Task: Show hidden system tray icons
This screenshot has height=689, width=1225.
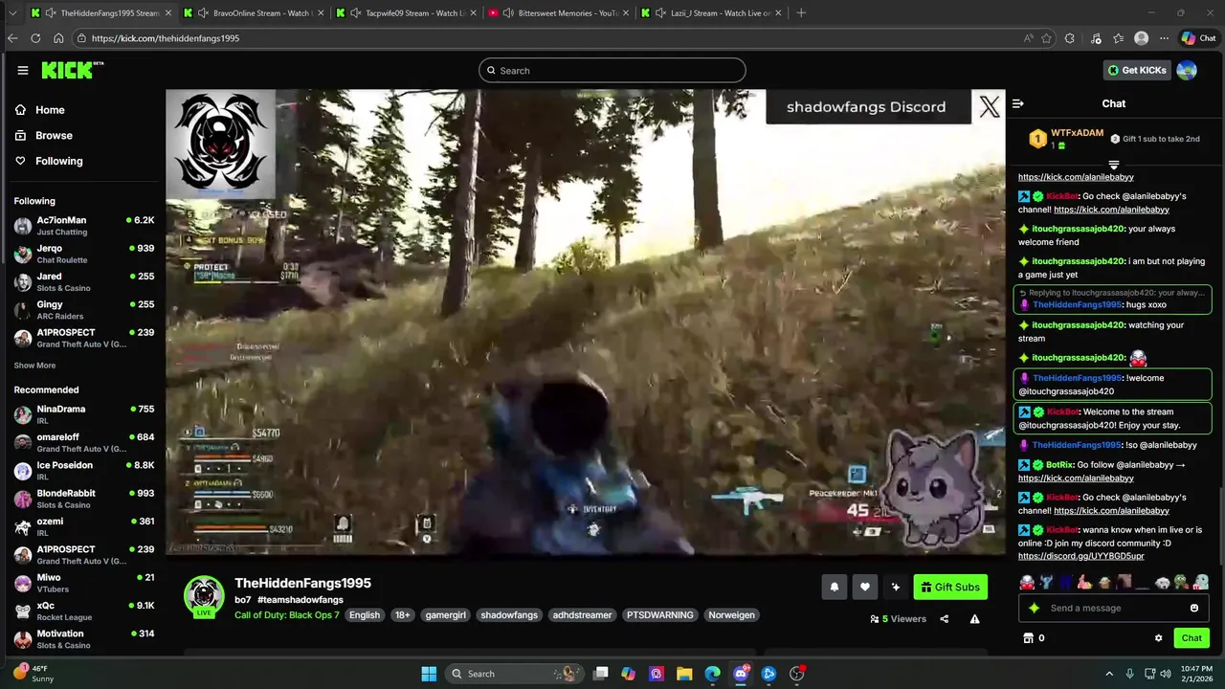Action: [x=1109, y=674]
